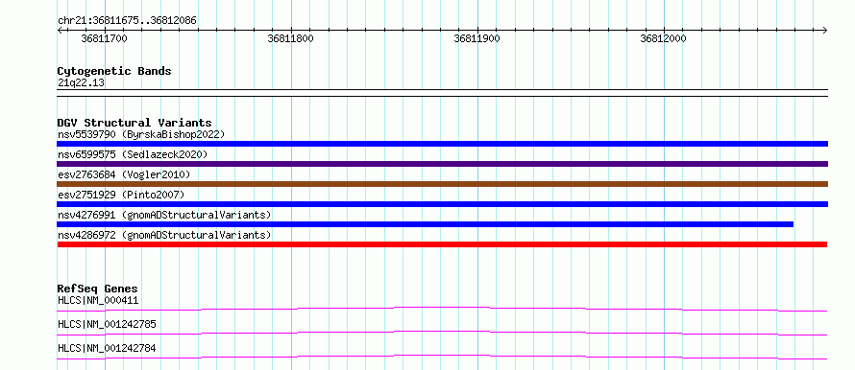Click the RefSeq Genes track title
Viewport: 855px width, 370px height.
pos(98,289)
